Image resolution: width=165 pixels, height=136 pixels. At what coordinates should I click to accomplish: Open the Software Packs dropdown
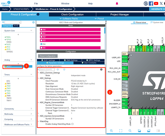click(x=69, y=18)
